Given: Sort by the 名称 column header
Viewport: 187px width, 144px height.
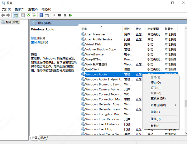Looking at the screenshot, I should [x=84, y=29].
